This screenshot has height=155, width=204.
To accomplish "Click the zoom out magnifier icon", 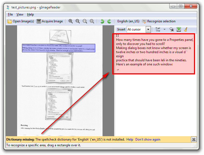I will pyautogui.click(x=78, y=21).
